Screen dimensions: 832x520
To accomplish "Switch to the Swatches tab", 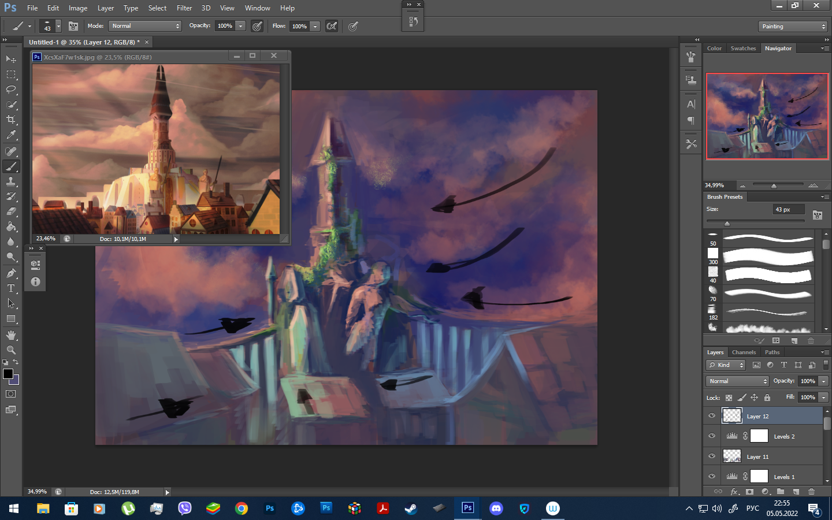I will click(x=743, y=49).
